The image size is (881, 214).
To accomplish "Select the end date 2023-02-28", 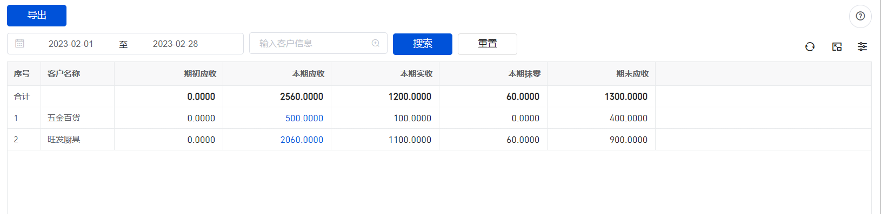I will point(175,44).
